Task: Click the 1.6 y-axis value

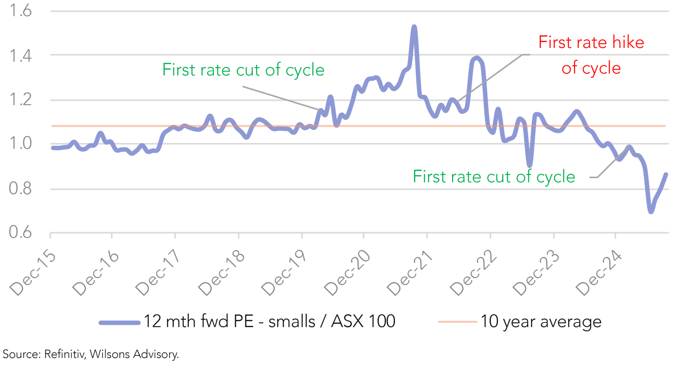Action: (x=21, y=11)
